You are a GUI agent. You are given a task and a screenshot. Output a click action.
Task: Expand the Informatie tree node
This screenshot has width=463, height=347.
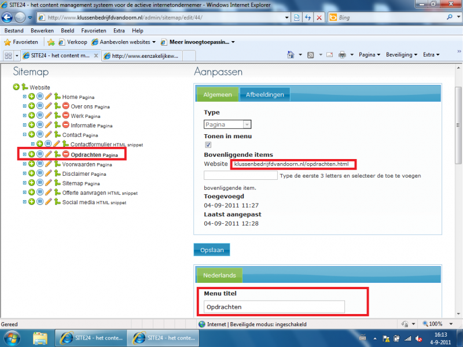click(x=24, y=125)
